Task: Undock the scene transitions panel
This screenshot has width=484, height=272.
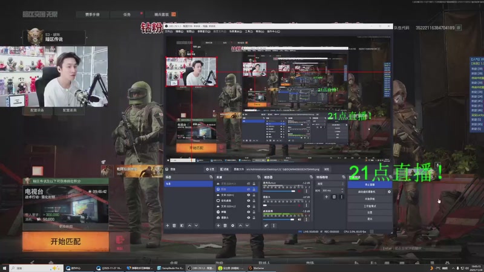Action: tap(344, 177)
